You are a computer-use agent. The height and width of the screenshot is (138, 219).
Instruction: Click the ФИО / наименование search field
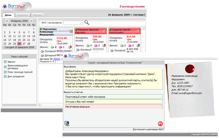click(x=73, y=23)
